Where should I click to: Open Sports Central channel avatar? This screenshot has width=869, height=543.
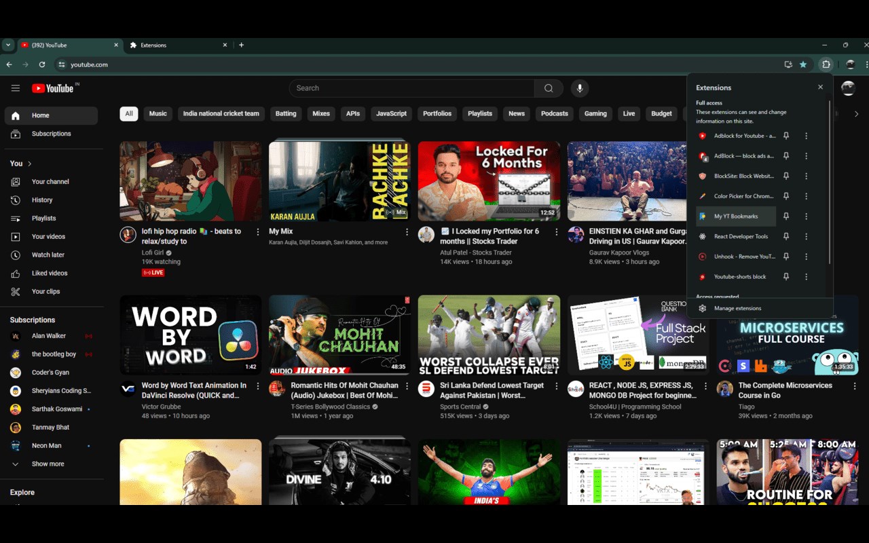click(426, 389)
